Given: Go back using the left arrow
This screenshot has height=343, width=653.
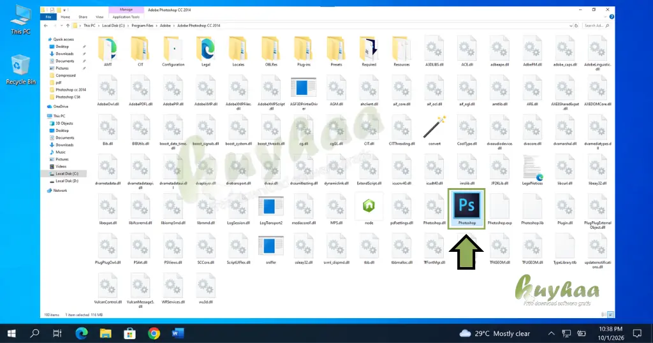Looking at the screenshot, I should pos(46,26).
